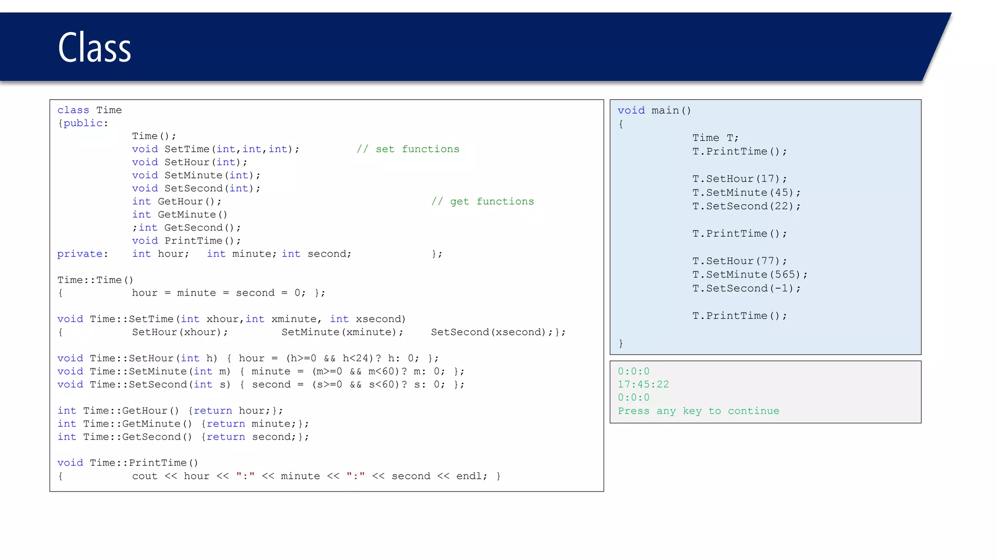This screenshot has width=996, height=560.
Task: Click 'Press any key to continue' text
Action: click(x=698, y=411)
